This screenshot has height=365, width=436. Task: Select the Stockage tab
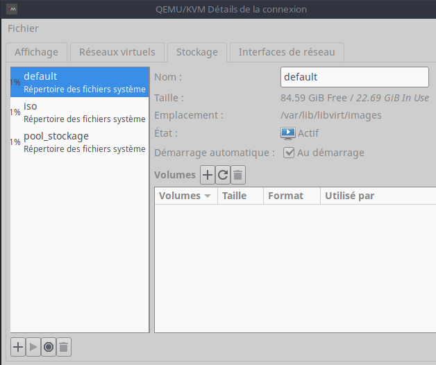tap(197, 52)
